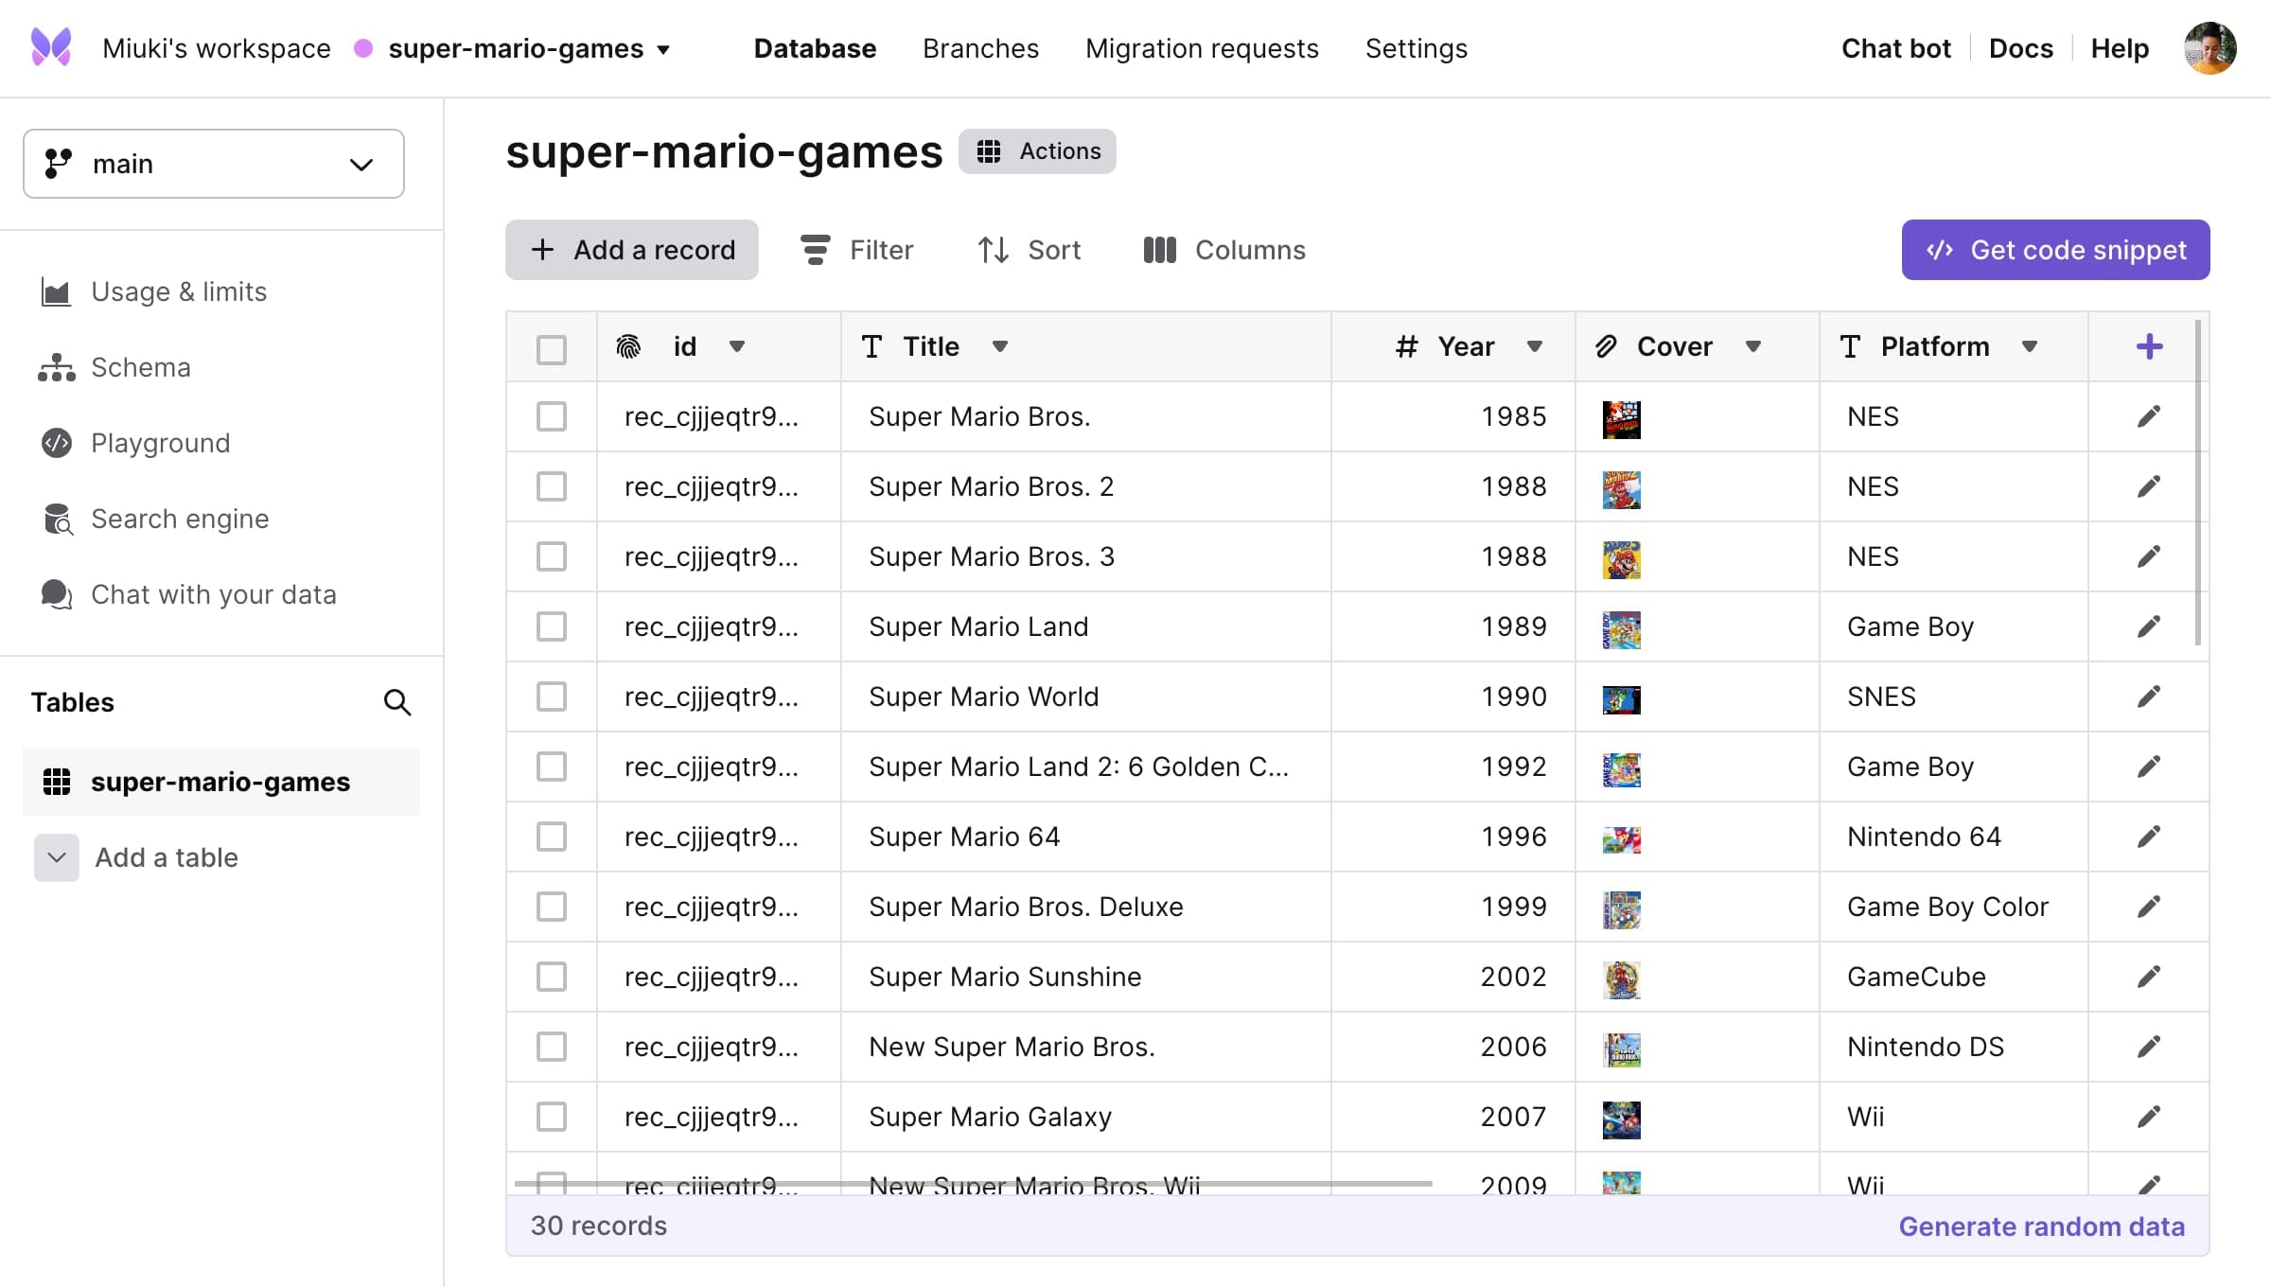Edit the Super Mario Bros. 2 record
The height and width of the screenshot is (1287, 2271).
pyautogui.click(x=2149, y=486)
